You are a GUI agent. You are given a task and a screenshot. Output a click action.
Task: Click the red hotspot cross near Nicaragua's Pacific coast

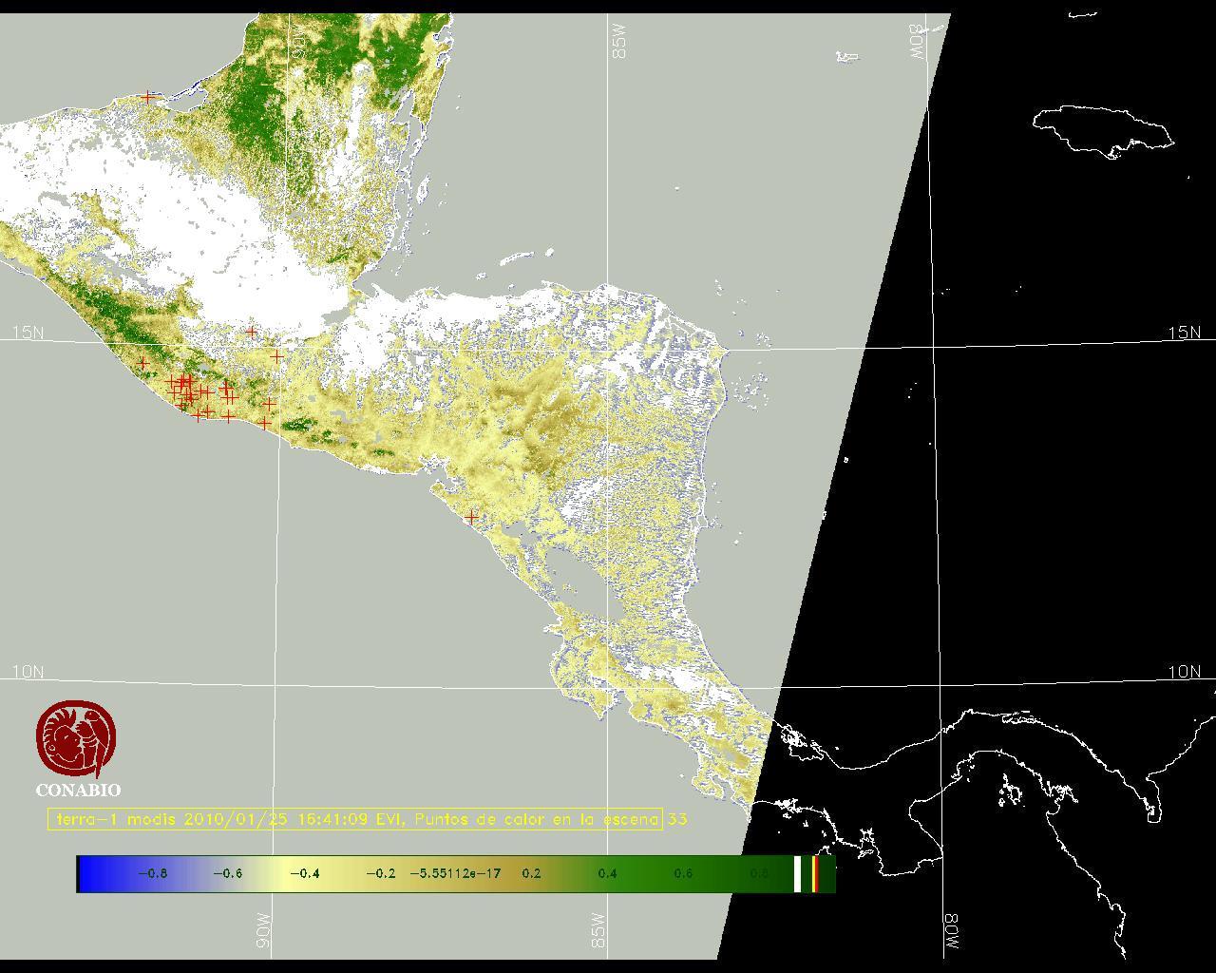pos(471,517)
